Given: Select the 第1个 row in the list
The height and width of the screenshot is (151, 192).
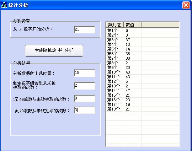Looking at the screenshot, I should (143, 31).
